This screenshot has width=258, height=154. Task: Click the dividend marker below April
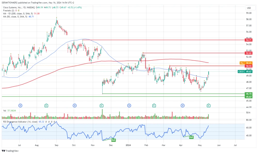182,105
